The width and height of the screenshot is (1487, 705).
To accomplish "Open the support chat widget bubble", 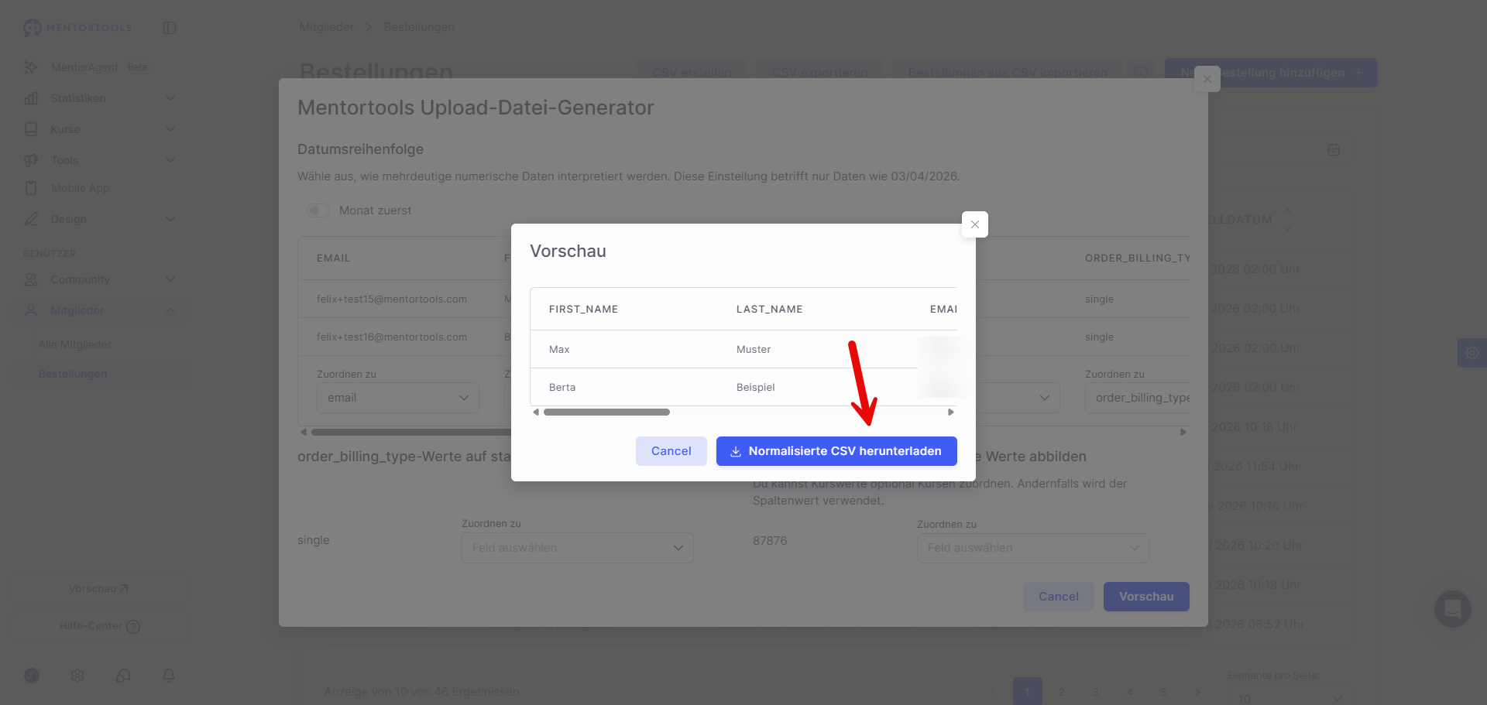I will pos(1453,609).
